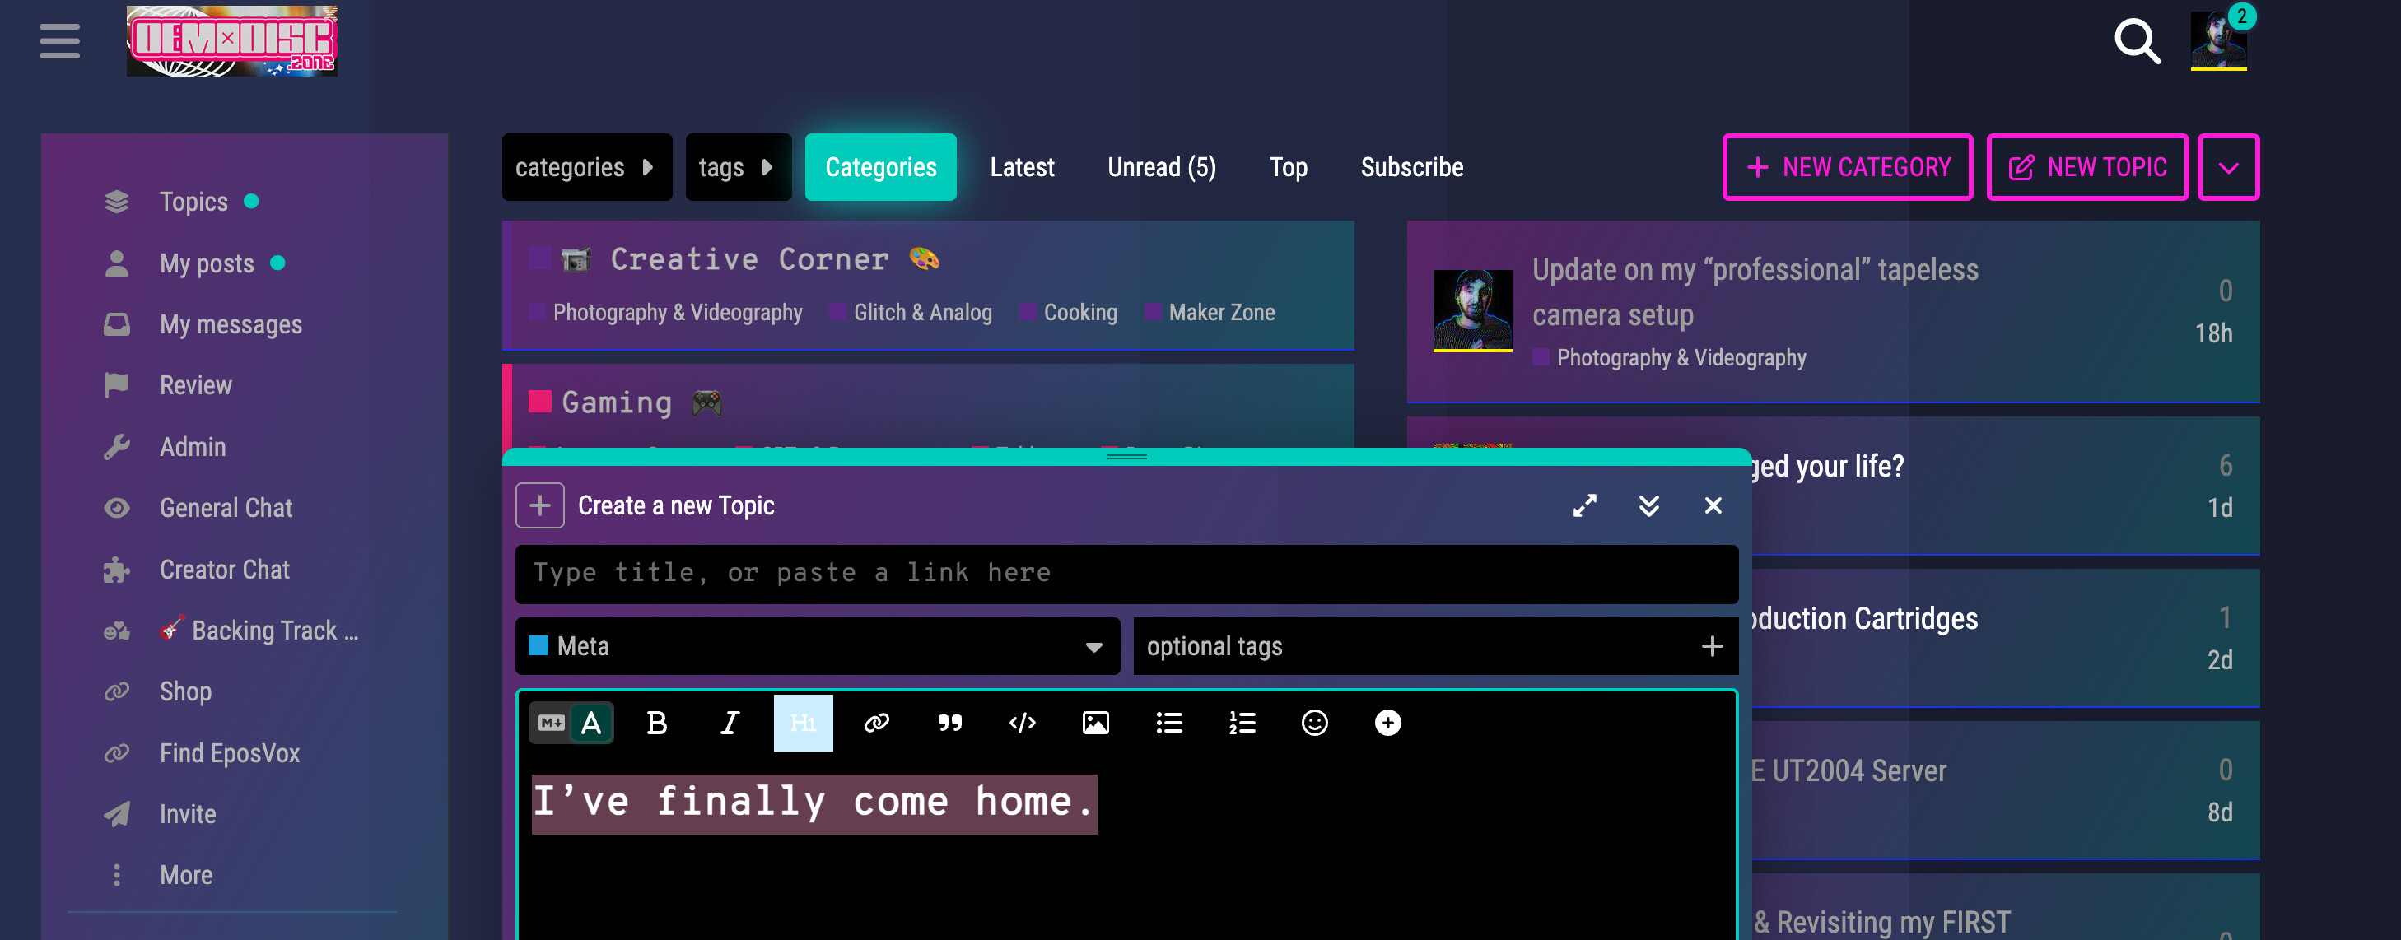Viewport: 2401px width, 940px height.
Task: Switch to rich text editor mode
Action: pos(592,723)
